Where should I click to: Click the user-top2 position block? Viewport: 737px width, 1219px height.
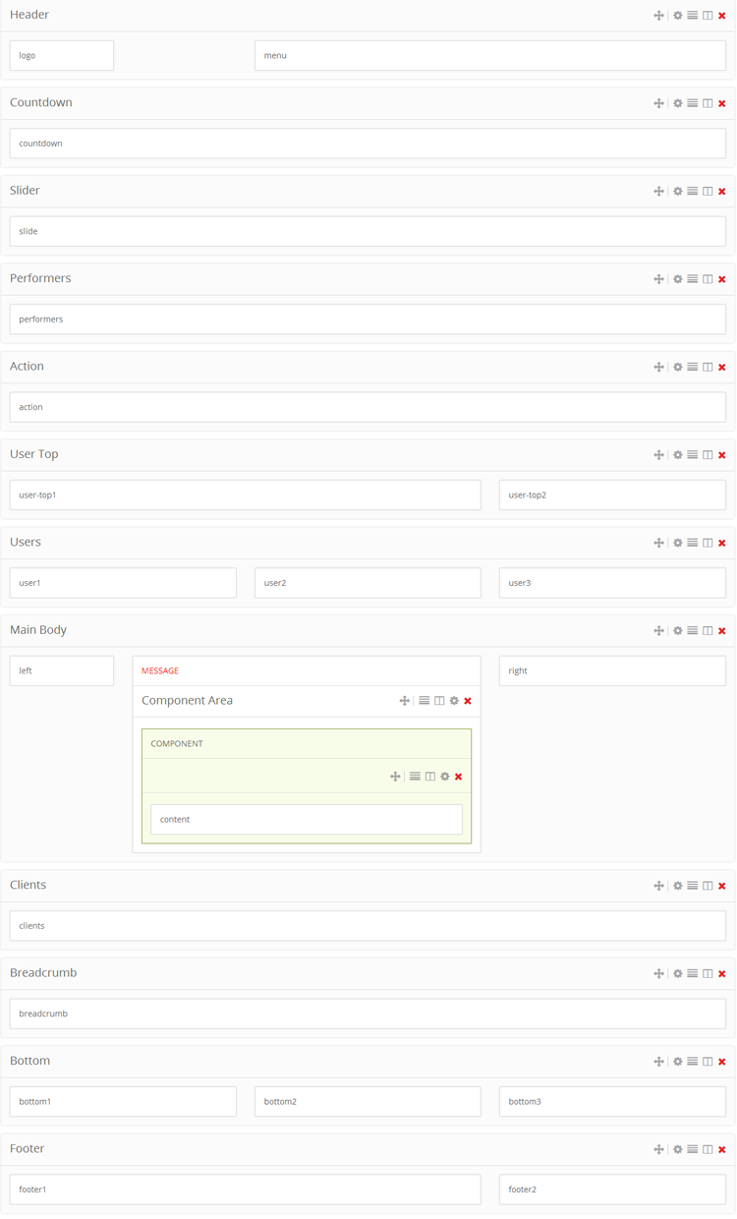click(612, 495)
